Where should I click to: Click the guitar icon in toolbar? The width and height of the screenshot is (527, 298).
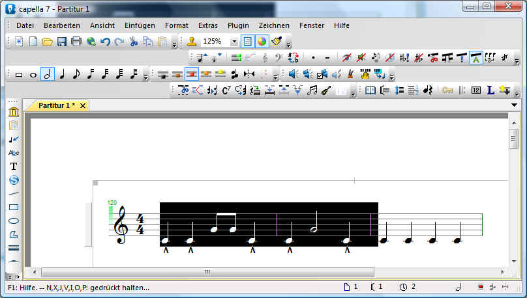point(325,90)
